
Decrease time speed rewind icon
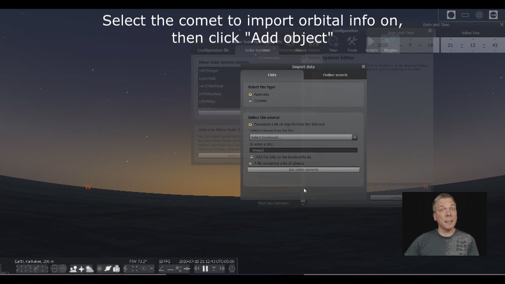click(196, 269)
